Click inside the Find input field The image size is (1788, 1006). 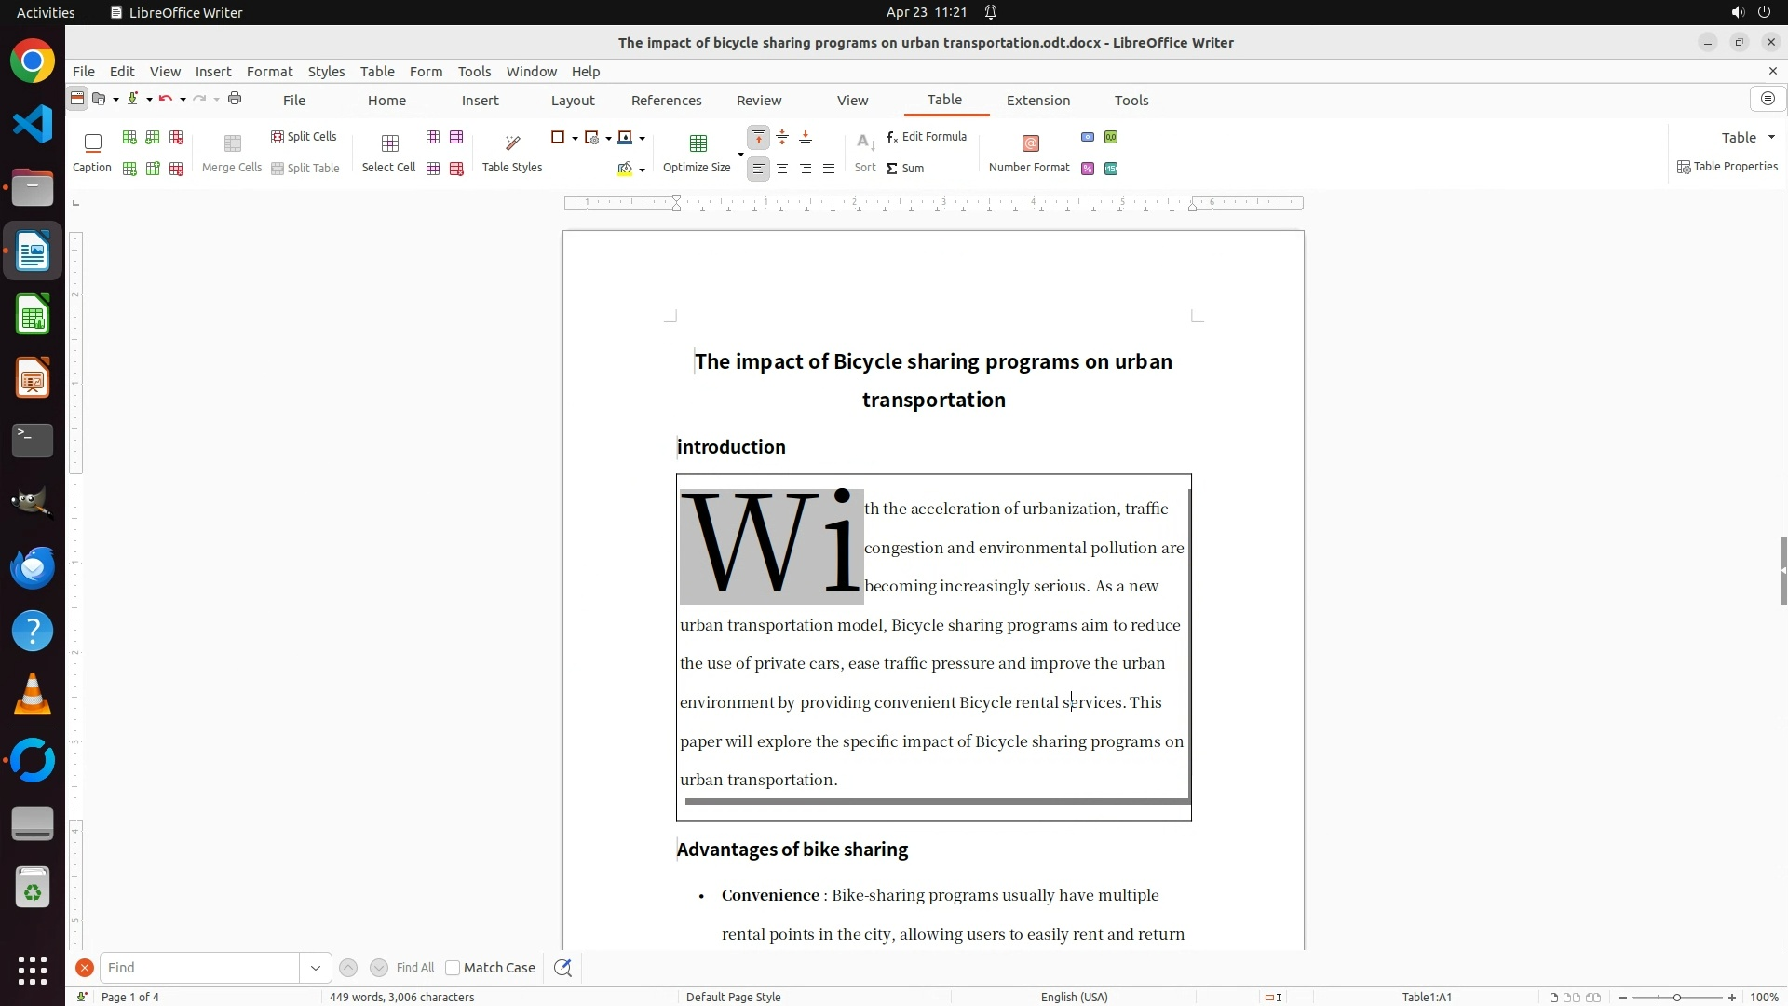(200, 968)
